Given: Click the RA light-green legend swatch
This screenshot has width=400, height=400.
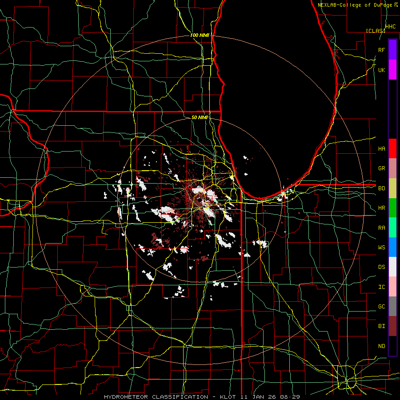Looking at the screenshot, I should pyautogui.click(x=392, y=228).
